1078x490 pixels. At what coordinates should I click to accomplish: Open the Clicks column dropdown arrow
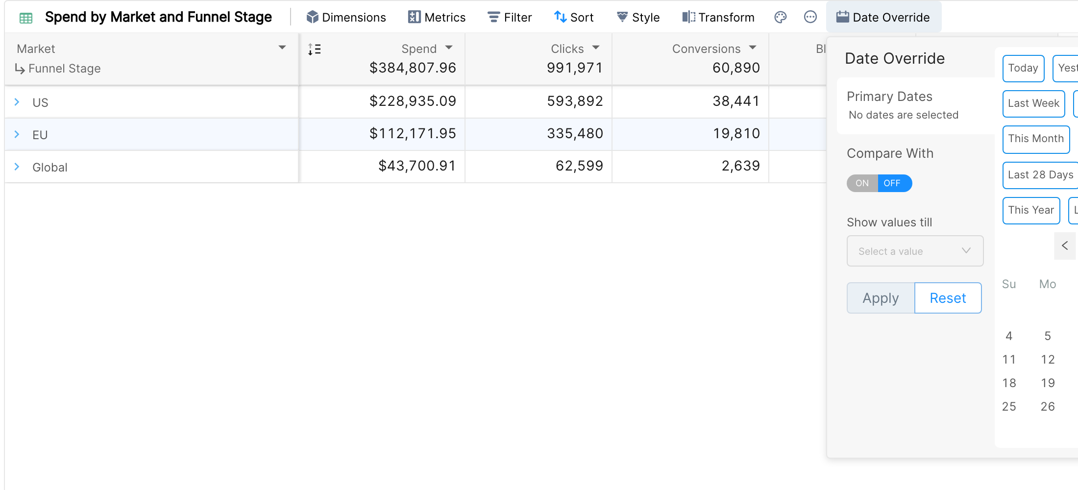pyautogui.click(x=596, y=48)
